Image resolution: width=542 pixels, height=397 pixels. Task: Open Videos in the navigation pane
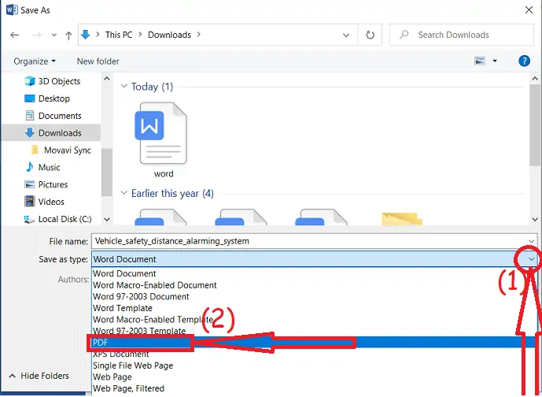(x=44, y=202)
